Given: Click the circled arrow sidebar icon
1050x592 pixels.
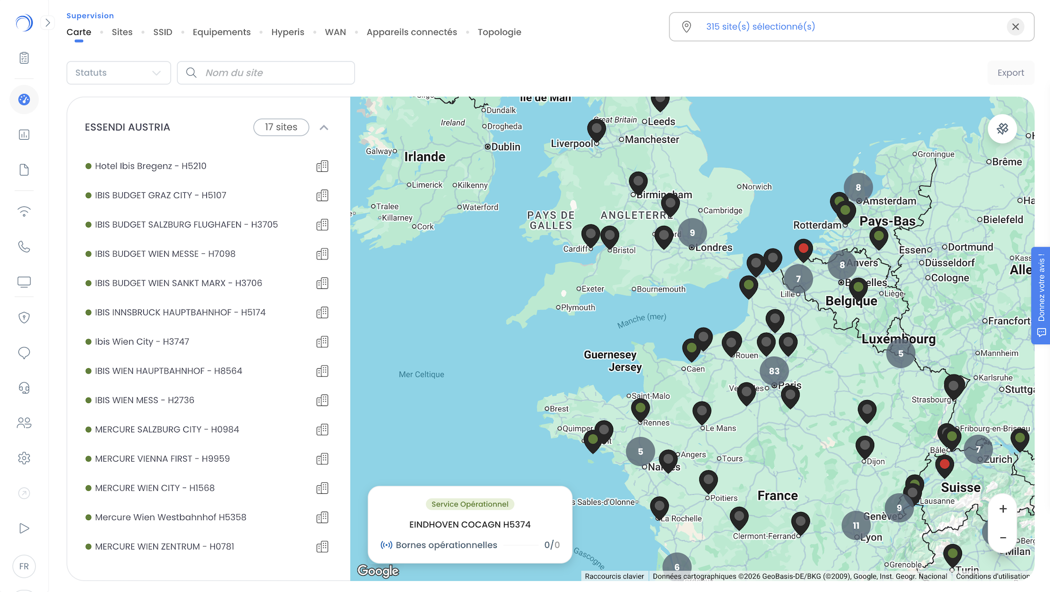Looking at the screenshot, I should (x=24, y=493).
